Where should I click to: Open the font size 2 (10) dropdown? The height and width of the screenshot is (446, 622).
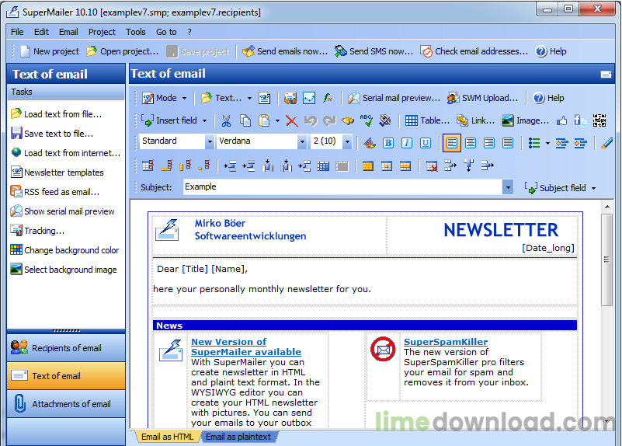pos(347,141)
